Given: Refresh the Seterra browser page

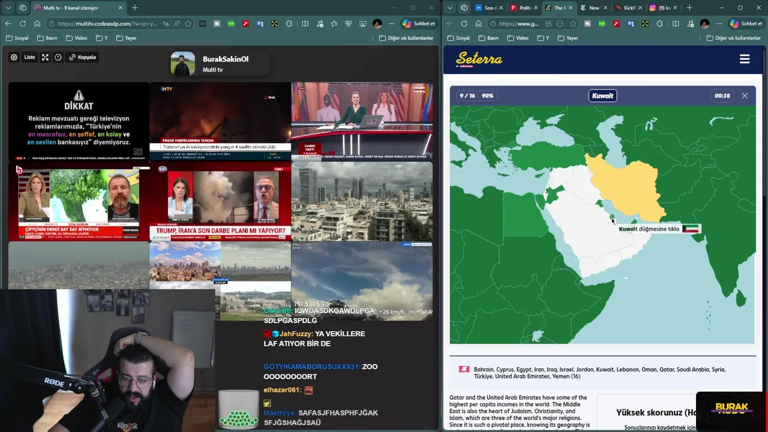Looking at the screenshot, I should tap(464, 23).
